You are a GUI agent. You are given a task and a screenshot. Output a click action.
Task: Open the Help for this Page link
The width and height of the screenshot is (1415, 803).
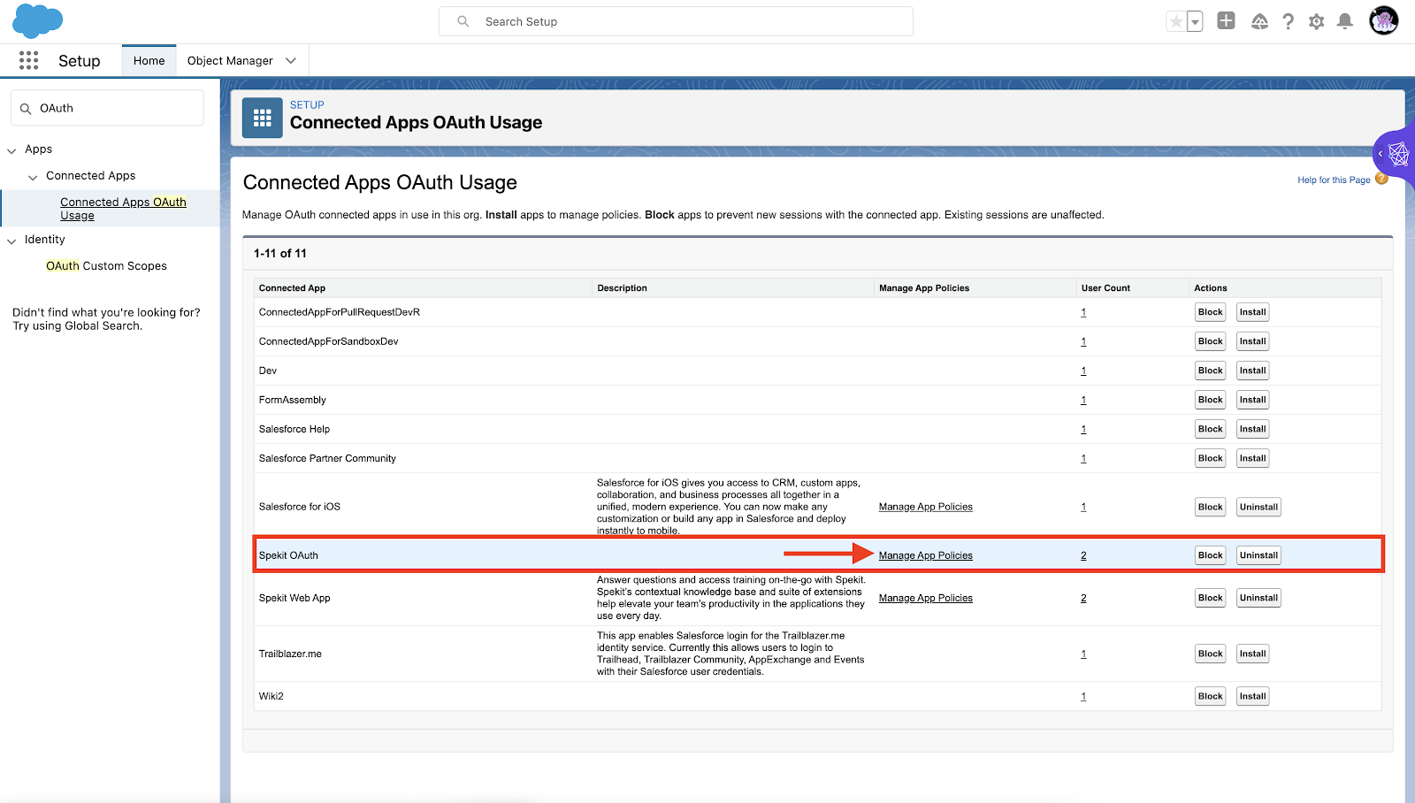click(x=1334, y=180)
